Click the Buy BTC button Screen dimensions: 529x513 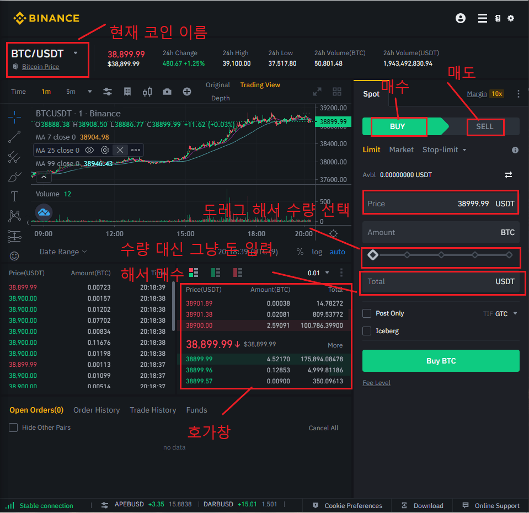441,361
